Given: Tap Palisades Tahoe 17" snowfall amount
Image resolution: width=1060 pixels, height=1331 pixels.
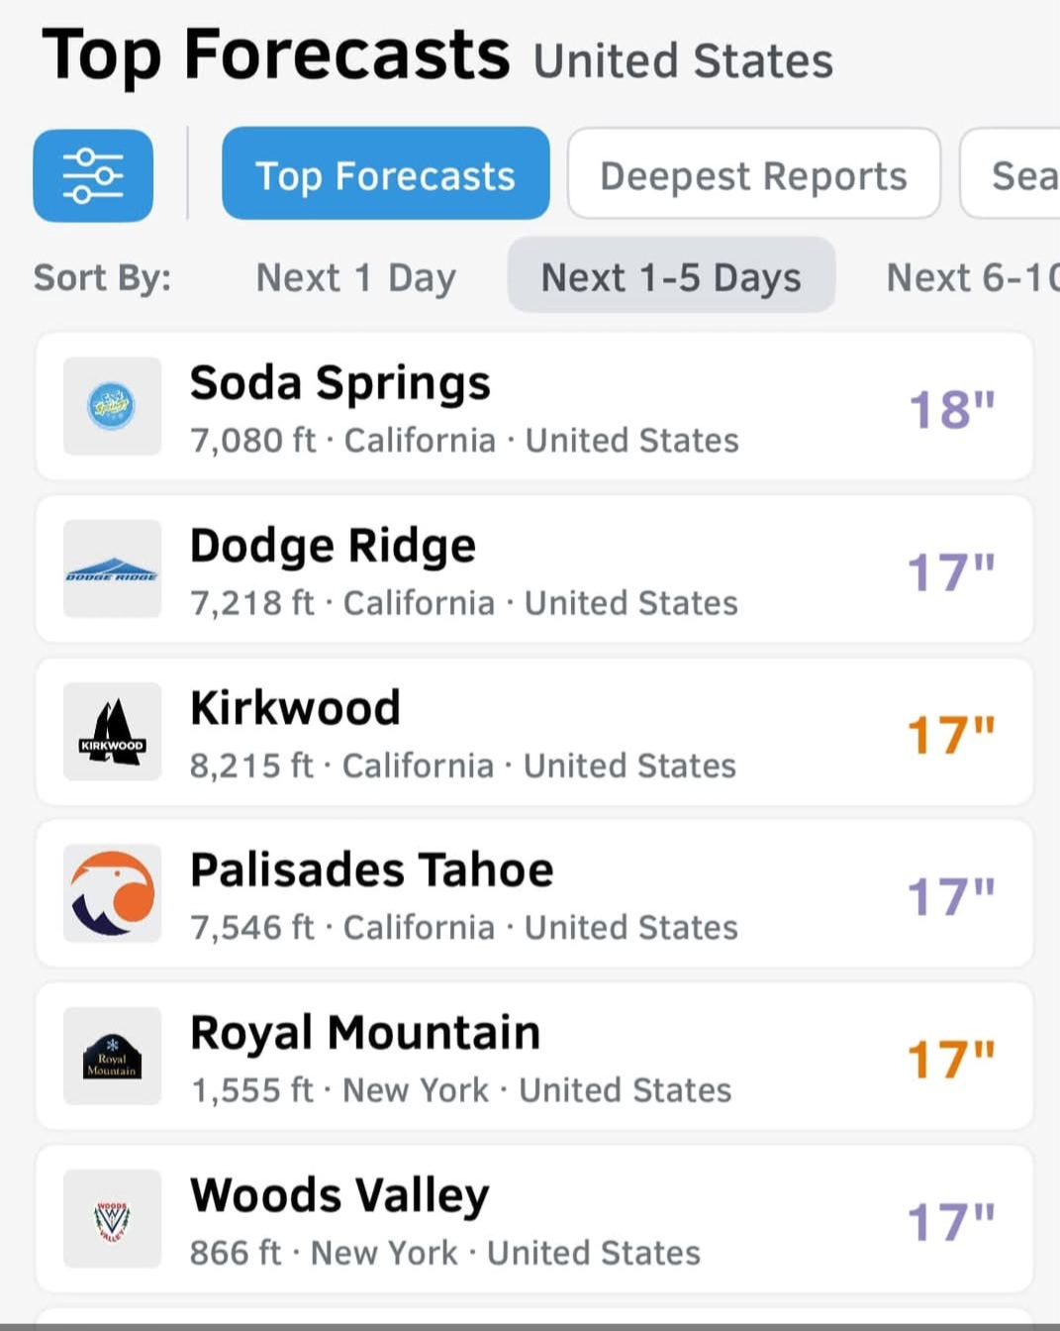Looking at the screenshot, I should (x=950, y=896).
